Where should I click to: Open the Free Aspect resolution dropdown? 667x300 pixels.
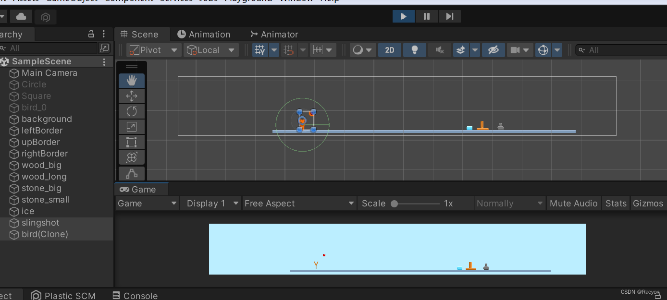tap(299, 203)
